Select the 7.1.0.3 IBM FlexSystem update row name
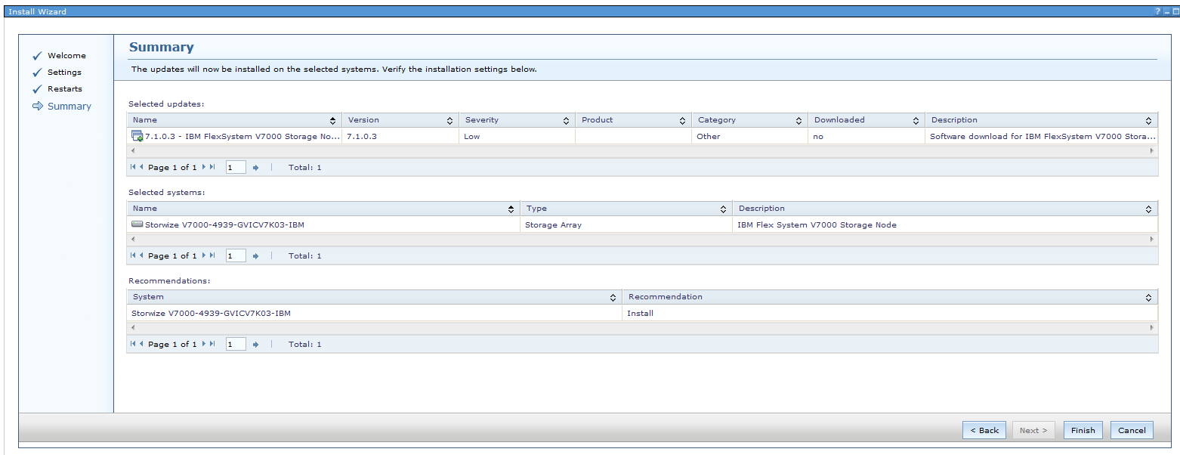 tap(242, 136)
